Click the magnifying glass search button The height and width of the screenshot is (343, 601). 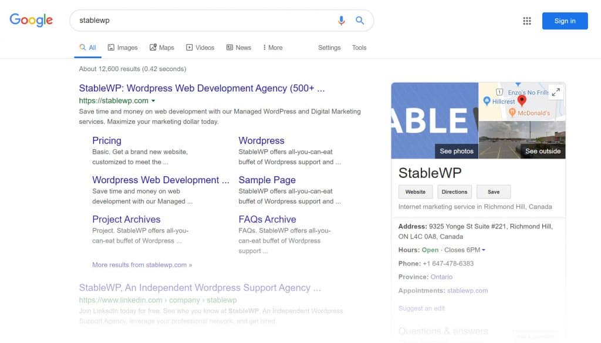(x=360, y=21)
